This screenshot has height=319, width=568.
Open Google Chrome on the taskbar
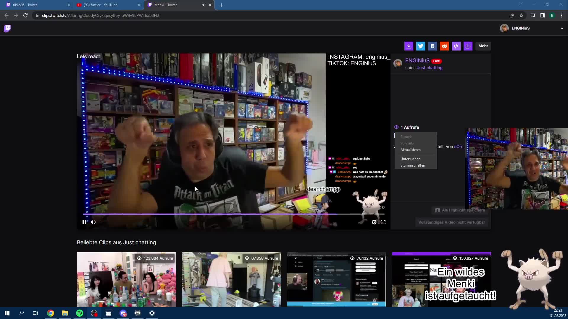click(x=51, y=313)
